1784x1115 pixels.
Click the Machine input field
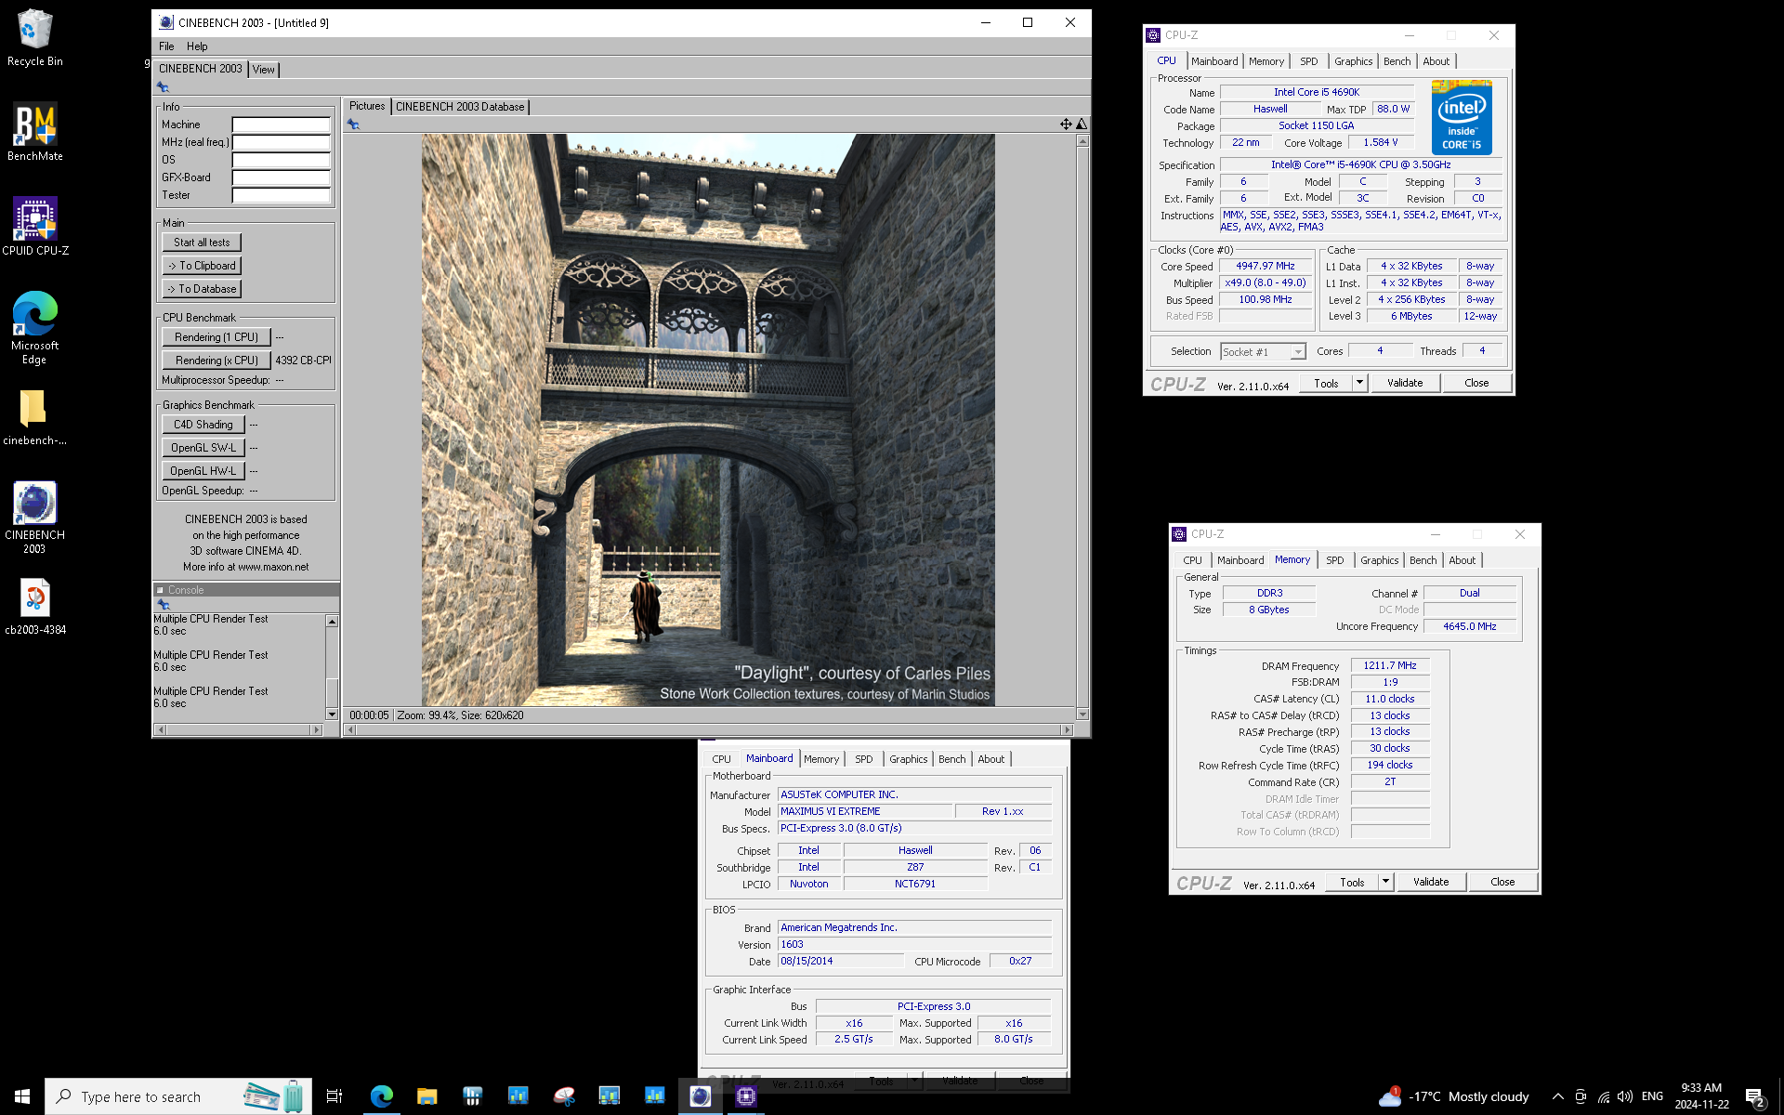(x=281, y=125)
